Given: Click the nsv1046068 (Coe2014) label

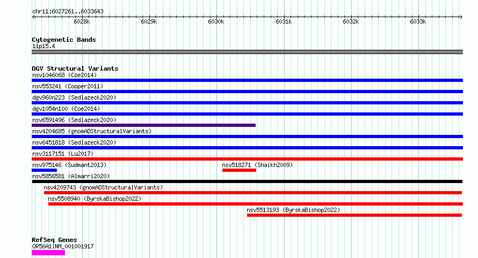Looking at the screenshot, I should coord(64,75).
